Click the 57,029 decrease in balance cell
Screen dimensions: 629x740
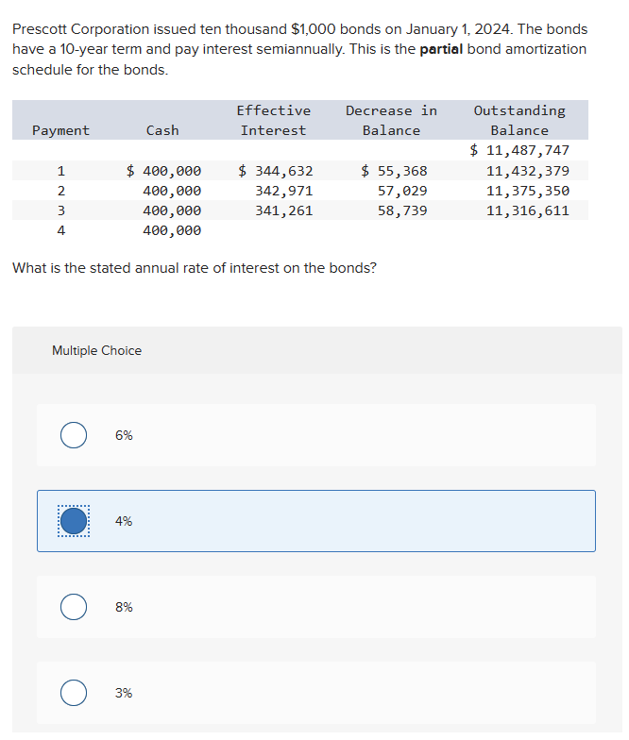point(402,191)
